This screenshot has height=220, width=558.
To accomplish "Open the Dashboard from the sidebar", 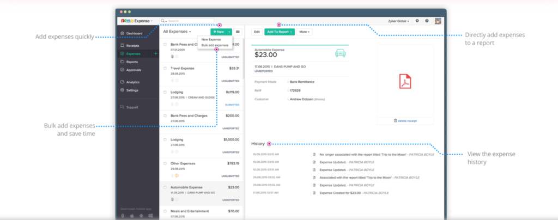I will pos(134,34).
